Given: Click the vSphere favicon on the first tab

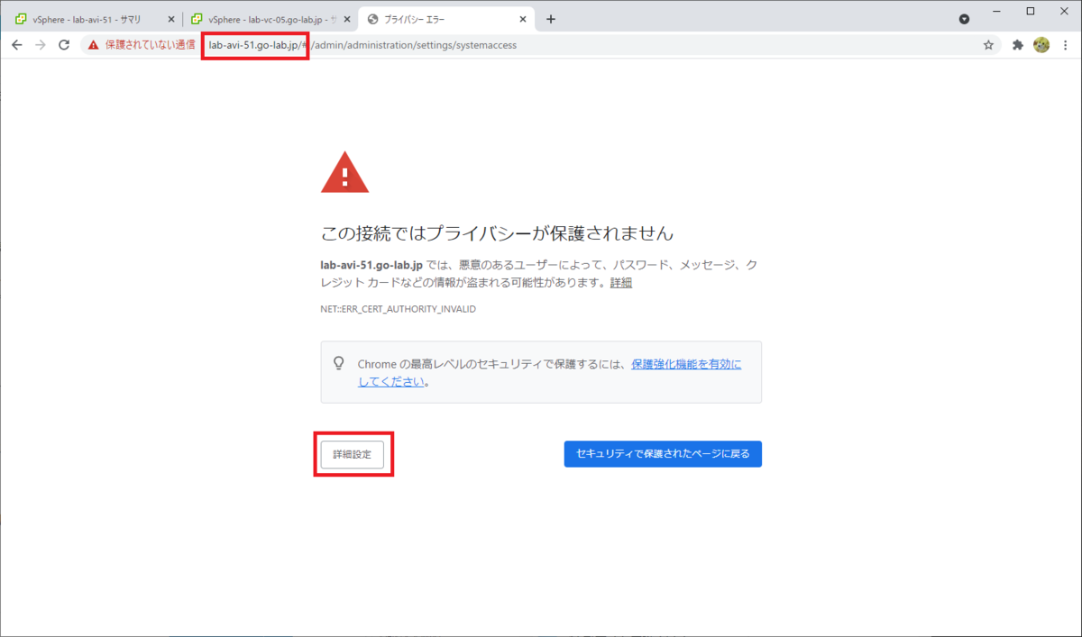Looking at the screenshot, I should pos(21,18).
